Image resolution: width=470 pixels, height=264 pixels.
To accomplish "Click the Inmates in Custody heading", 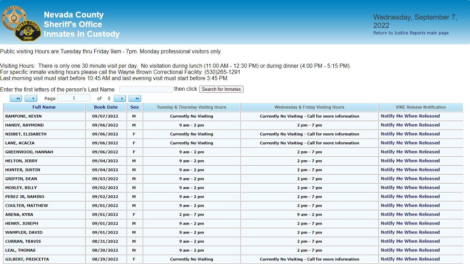I will pyautogui.click(x=82, y=34).
